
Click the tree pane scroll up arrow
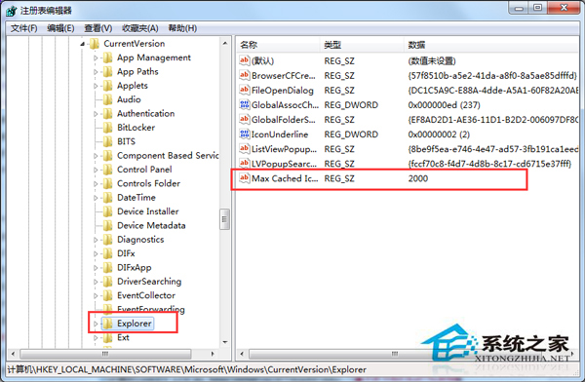pos(224,44)
